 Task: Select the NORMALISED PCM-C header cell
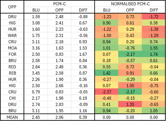[x=130, y=4]
